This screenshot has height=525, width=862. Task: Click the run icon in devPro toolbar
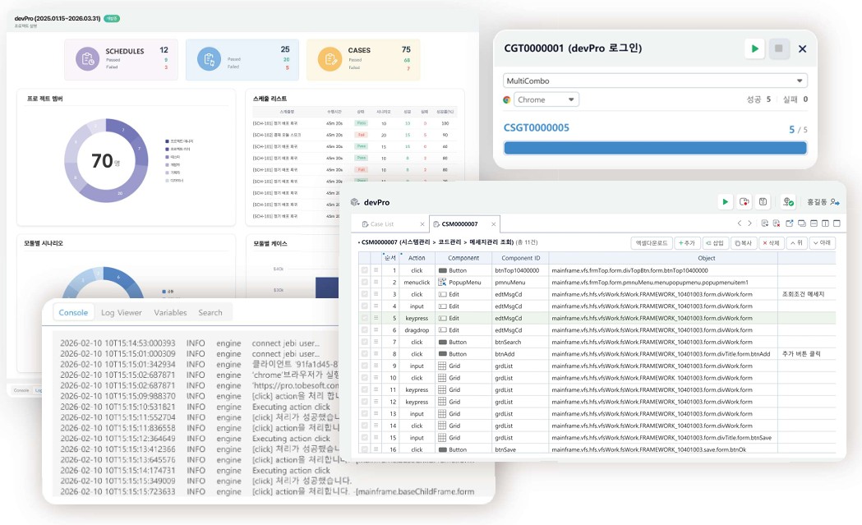tap(725, 202)
